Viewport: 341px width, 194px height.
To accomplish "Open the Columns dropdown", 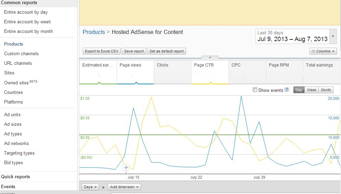I will (x=323, y=51).
